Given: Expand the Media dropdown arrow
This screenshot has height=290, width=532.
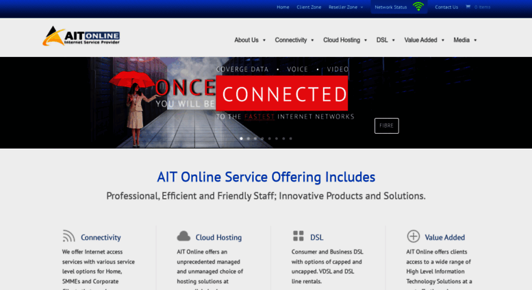Looking at the screenshot, I should [475, 40].
